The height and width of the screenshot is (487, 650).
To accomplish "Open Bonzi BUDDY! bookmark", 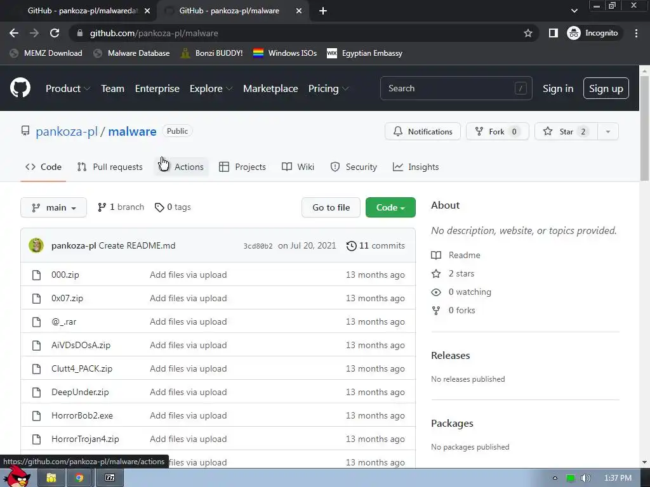I will tap(212, 53).
